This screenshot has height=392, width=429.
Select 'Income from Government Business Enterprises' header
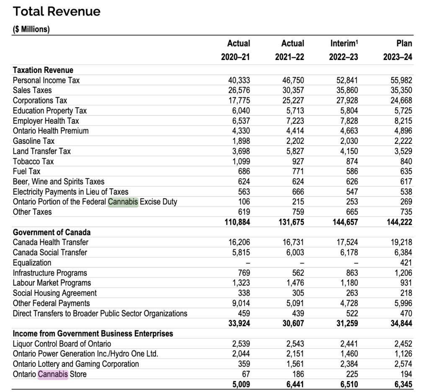pyautogui.click(x=93, y=333)
